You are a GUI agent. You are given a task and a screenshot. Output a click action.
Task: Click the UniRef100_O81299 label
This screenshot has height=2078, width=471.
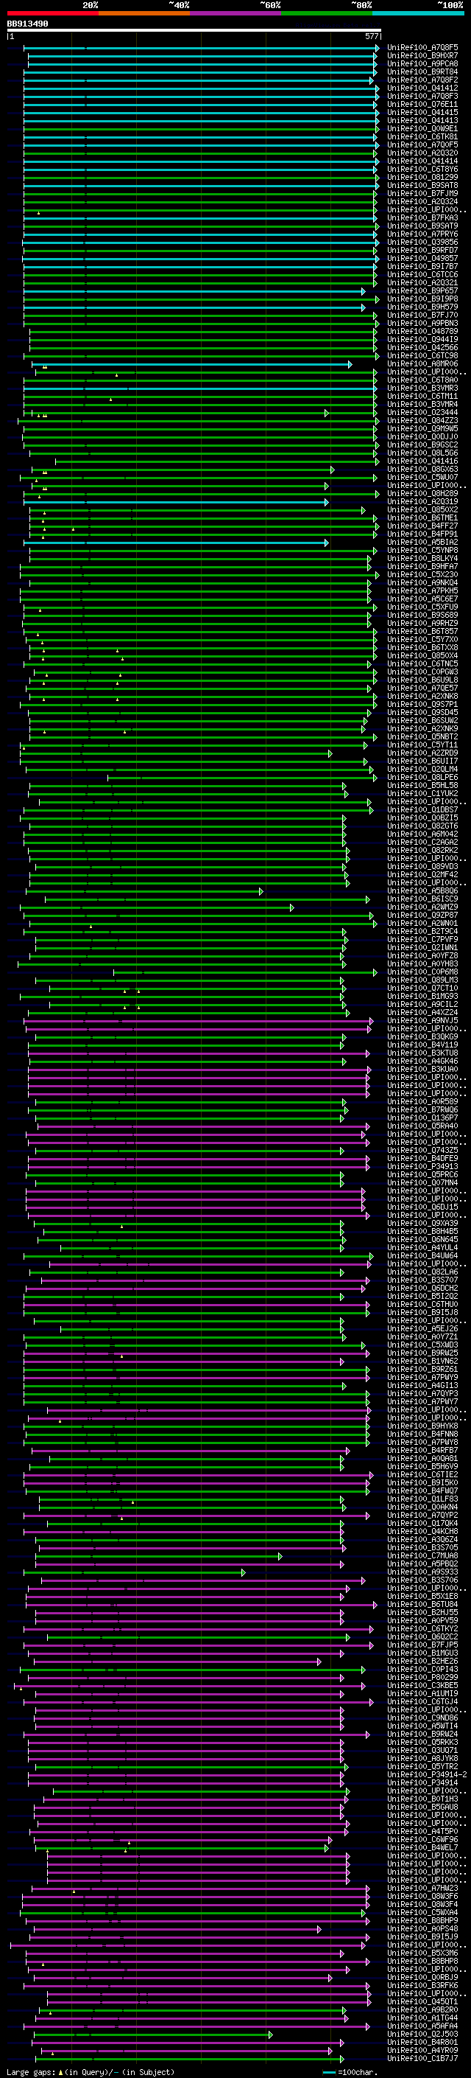[422, 178]
